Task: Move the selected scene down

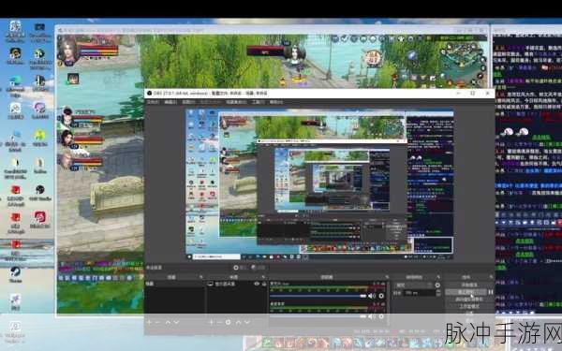Action: click(x=176, y=322)
